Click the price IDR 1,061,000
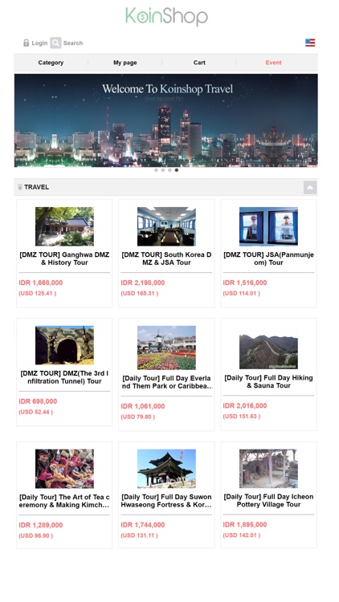 coord(143,406)
